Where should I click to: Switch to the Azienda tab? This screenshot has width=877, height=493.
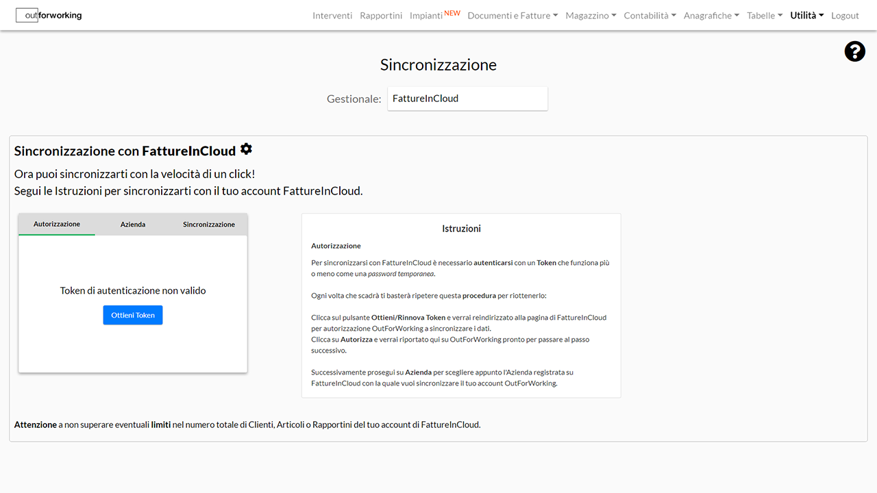(133, 225)
